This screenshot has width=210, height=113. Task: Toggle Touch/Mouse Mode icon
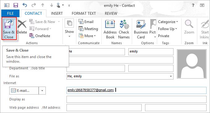pyautogui.click(x=58, y=5)
